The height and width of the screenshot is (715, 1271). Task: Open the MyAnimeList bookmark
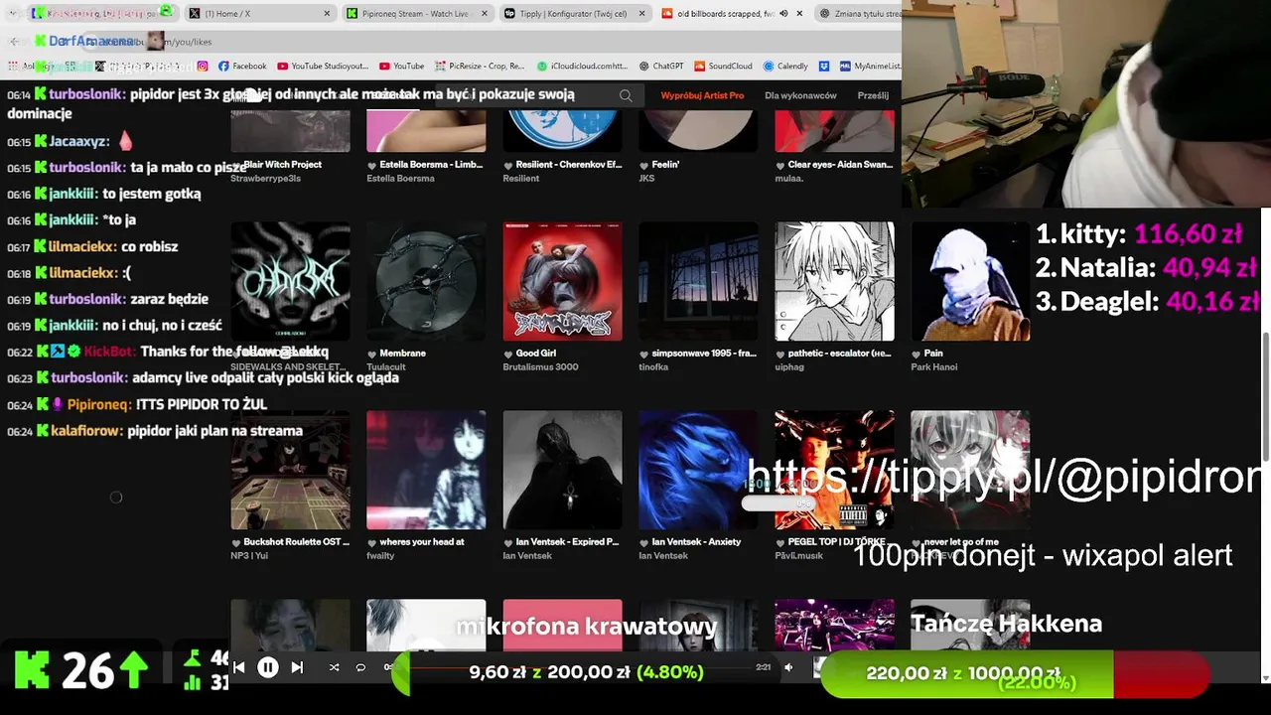point(869,66)
